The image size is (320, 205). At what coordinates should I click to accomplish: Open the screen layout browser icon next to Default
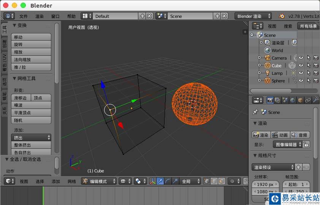click(87, 16)
